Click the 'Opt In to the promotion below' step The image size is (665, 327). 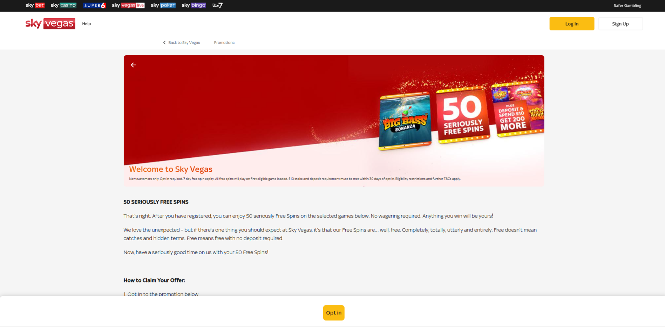click(161, 294)
